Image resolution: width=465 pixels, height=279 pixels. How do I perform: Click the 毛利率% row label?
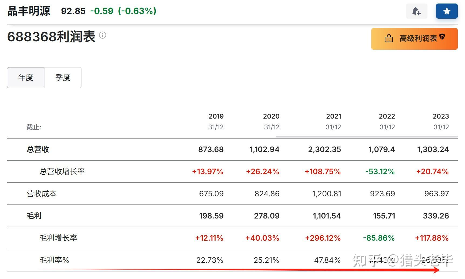[54, 260]
